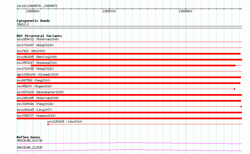The image size is (250, 154).
Task: Click ruler position 23899700
Action: pyautogui.click(x=109, y=11)
